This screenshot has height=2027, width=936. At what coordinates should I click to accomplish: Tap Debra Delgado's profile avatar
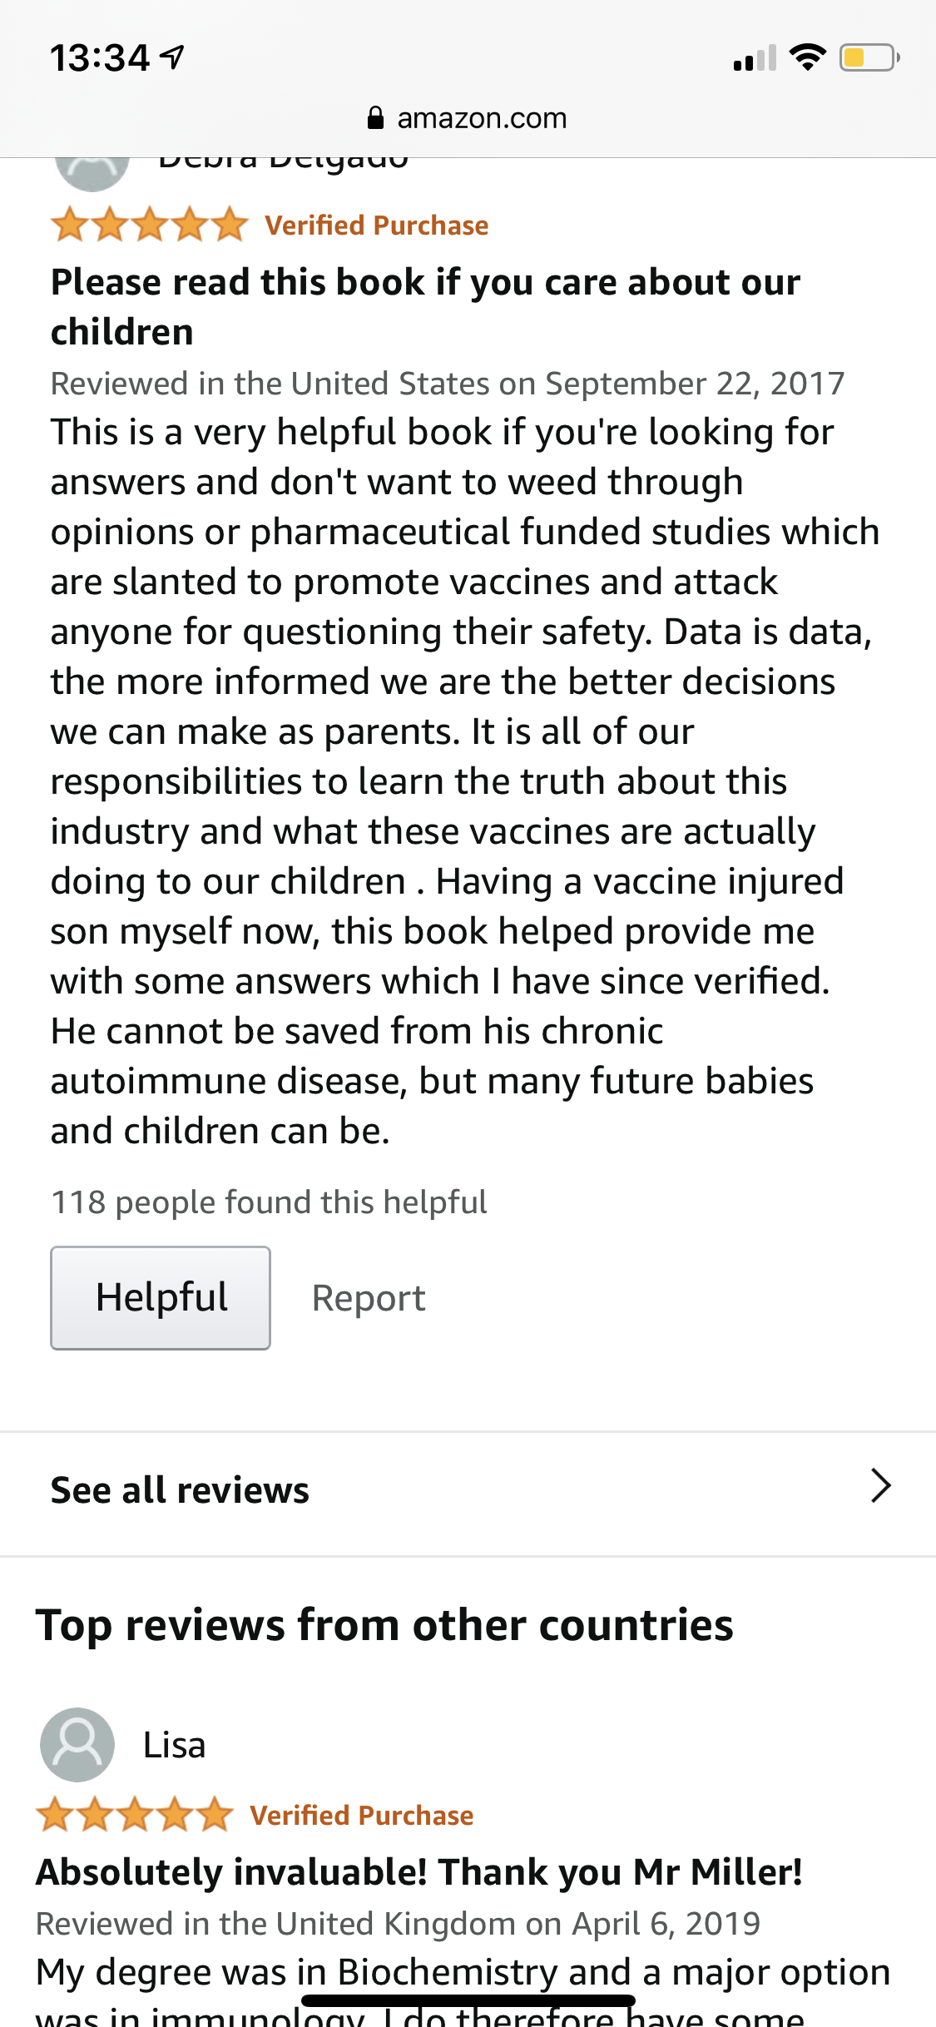click(x=92, y=168)
